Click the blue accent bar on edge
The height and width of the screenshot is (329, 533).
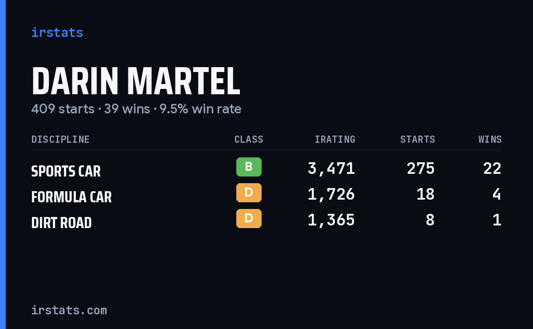click(x=3, y=164)
